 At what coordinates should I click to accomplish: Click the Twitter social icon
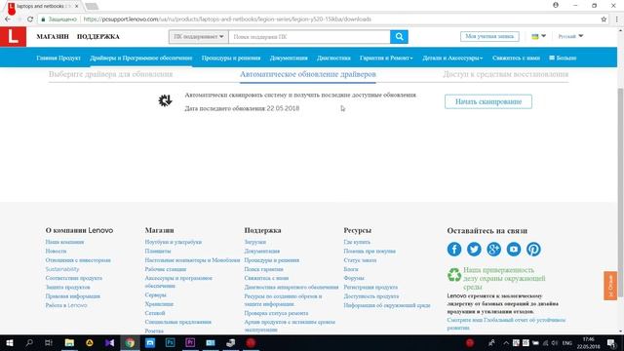click(x=474, y=250)
